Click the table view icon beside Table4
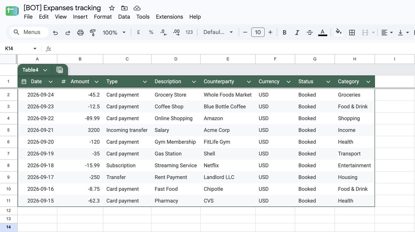Image resolution: width=415 pixels, height=232 pixels. coord(60,70)
